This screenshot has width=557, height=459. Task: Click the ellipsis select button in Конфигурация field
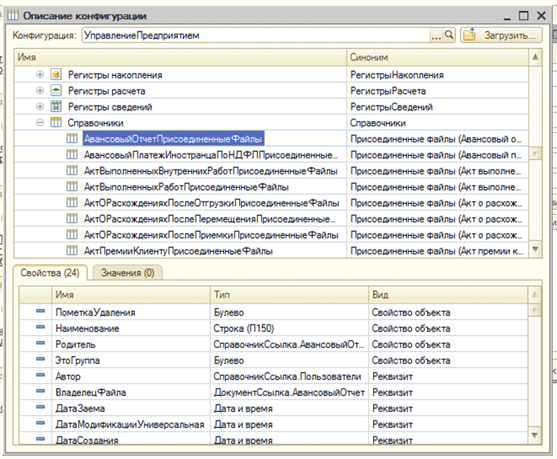(436, 35)
